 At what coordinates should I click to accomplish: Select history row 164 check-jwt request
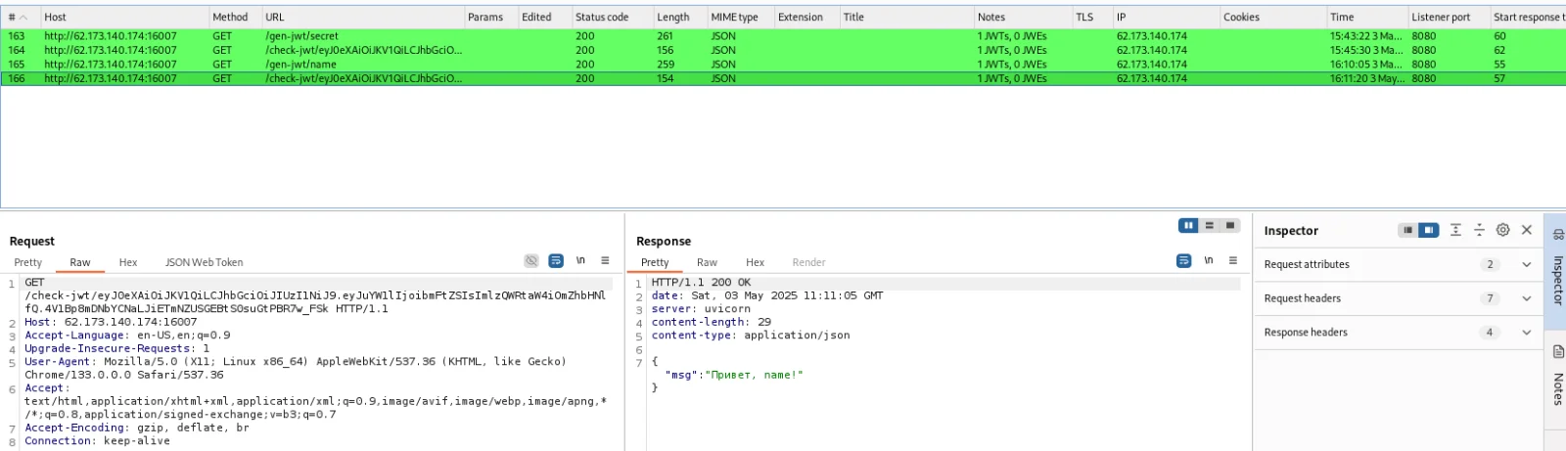[783, 50]
